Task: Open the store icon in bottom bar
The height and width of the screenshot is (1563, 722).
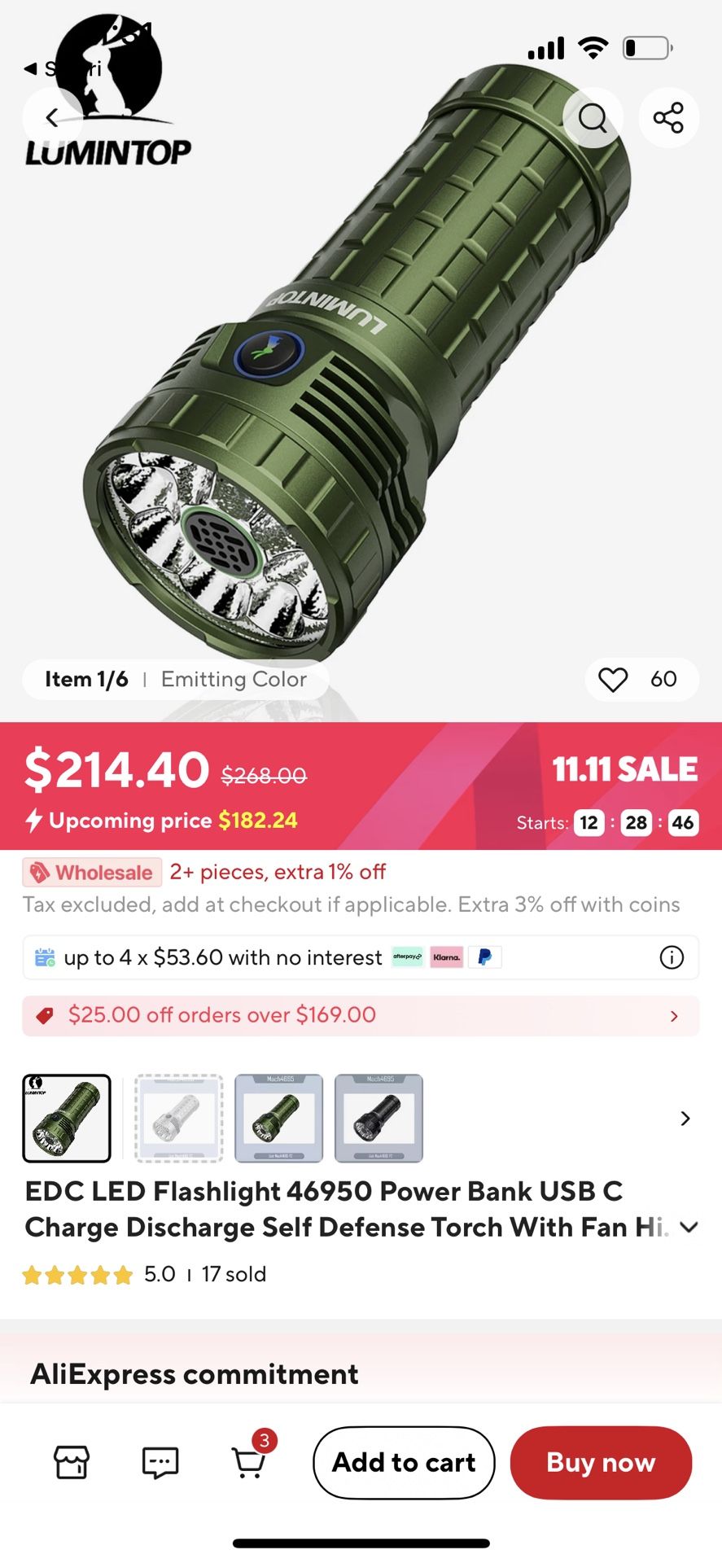Action: click(x=72, y=1462)
